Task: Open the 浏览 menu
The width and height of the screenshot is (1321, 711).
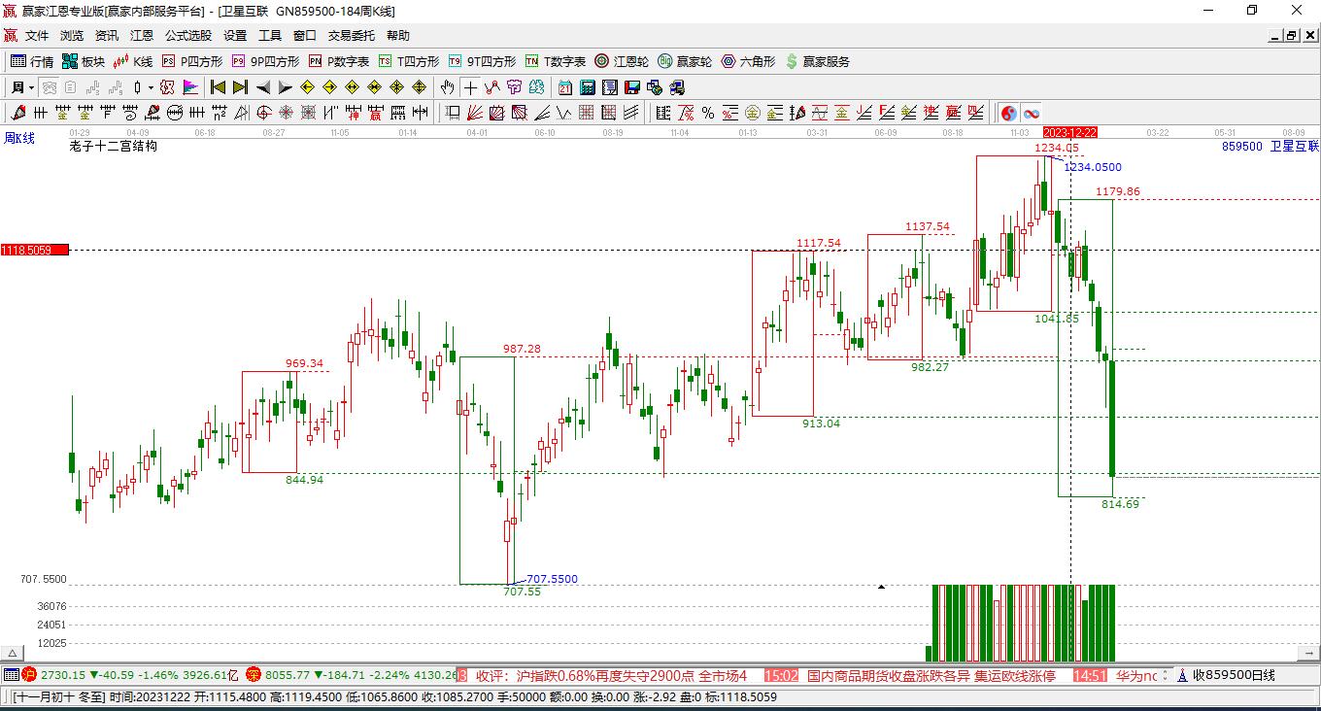Action: point(72,36)
